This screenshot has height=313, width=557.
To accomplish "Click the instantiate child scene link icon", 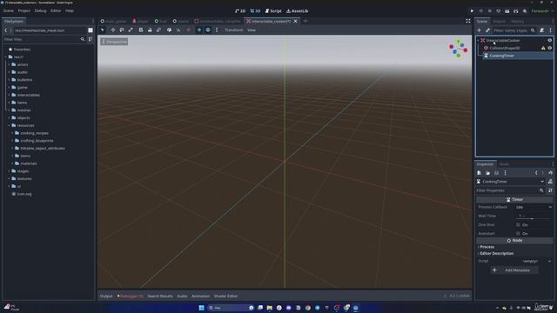I will tap(487, 30).
